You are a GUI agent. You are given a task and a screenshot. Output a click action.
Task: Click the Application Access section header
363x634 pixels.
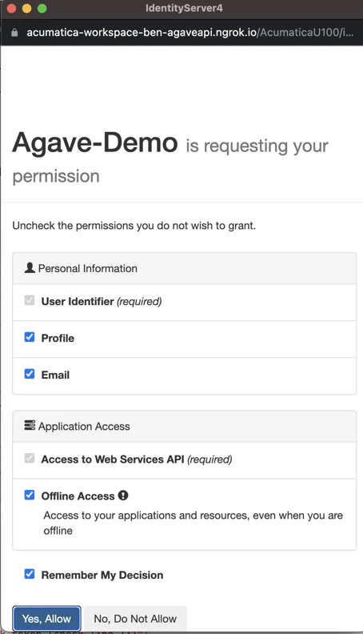coord(185,426)
